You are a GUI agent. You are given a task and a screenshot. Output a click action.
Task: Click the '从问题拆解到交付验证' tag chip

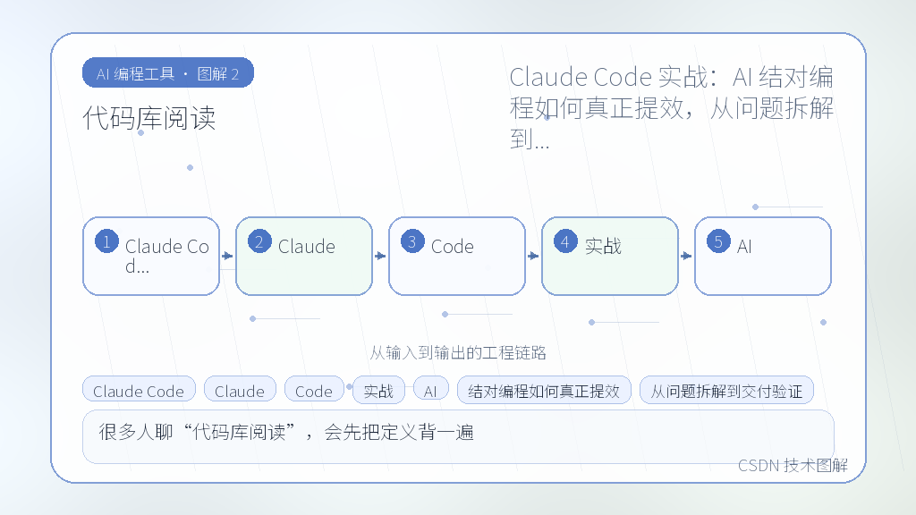[x=726, y=391]
